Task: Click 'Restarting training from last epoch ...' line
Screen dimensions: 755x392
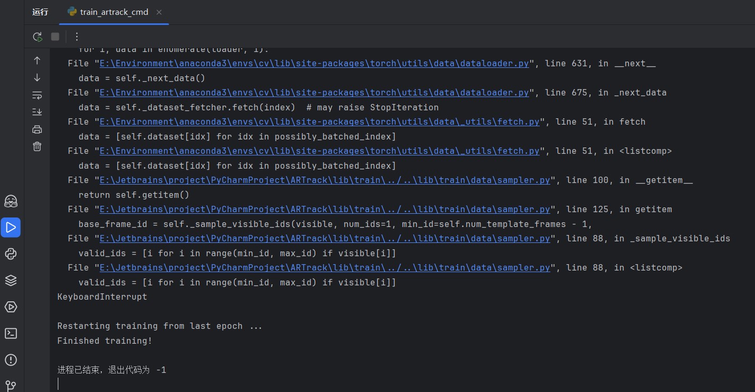Action: point(160,326)
